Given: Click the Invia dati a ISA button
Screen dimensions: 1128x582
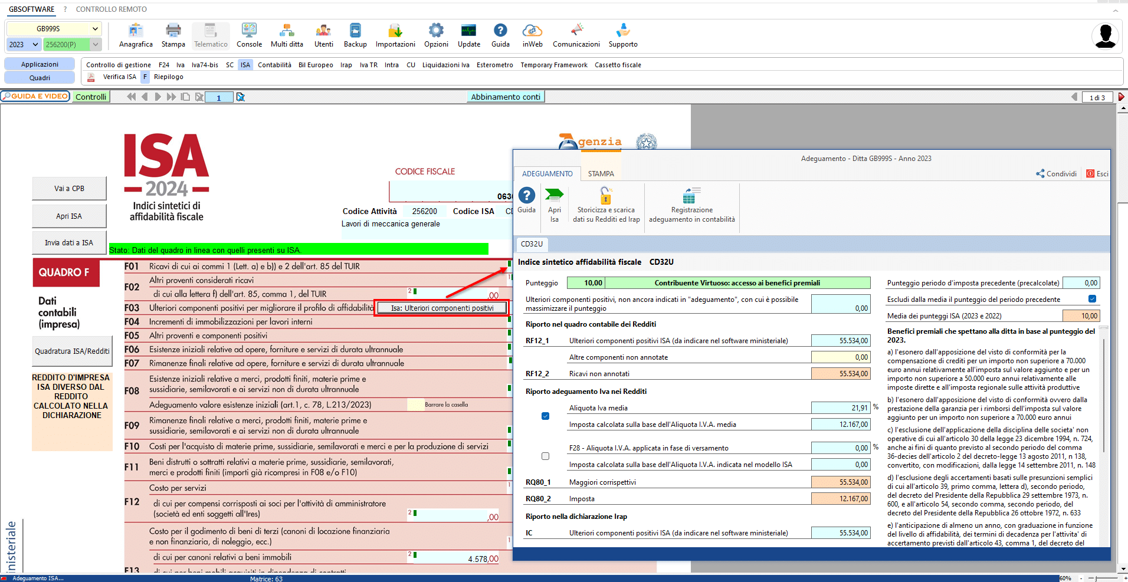Looking at the screenshot, I should pos(69,243).
